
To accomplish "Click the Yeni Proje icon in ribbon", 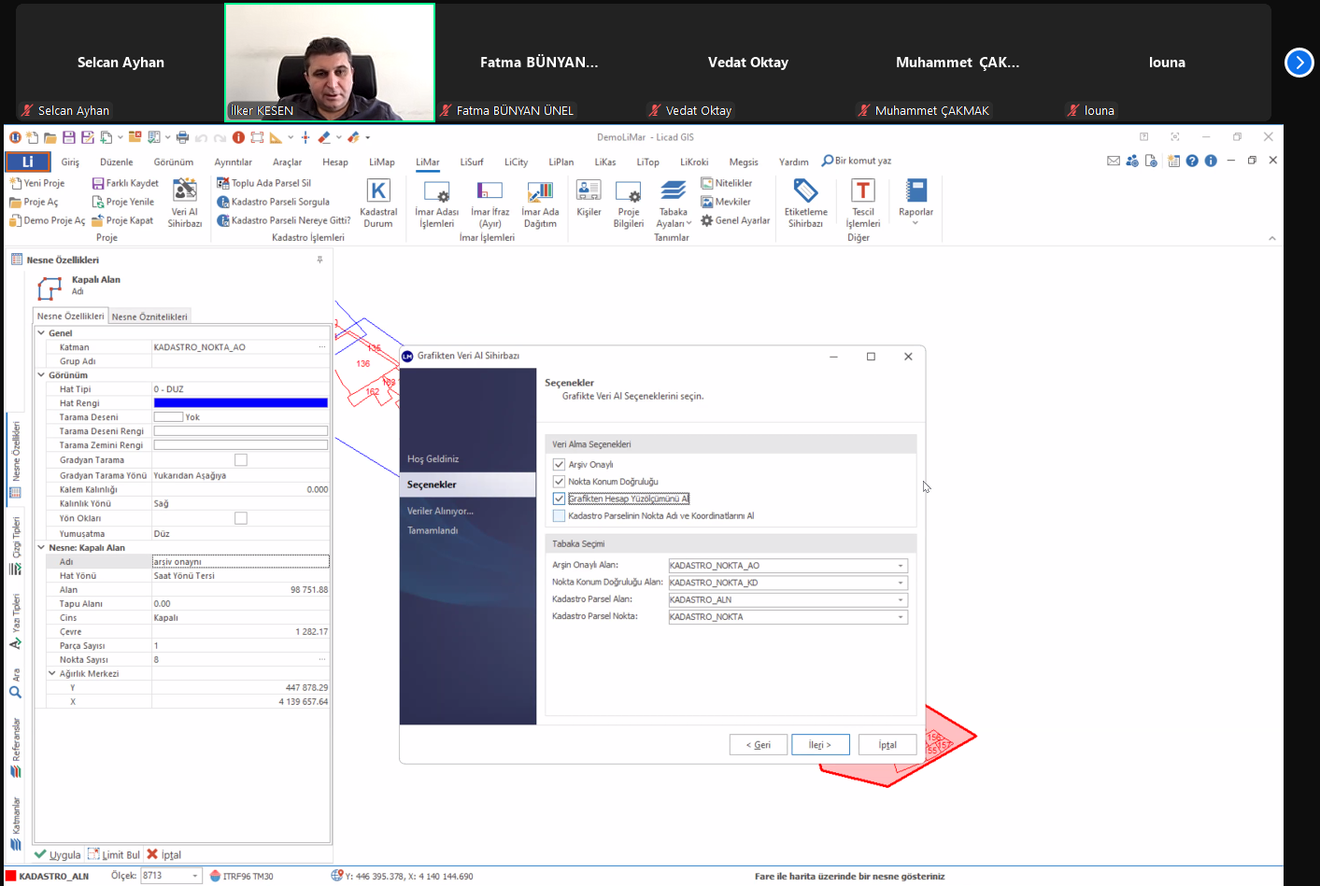I will 16,183.
